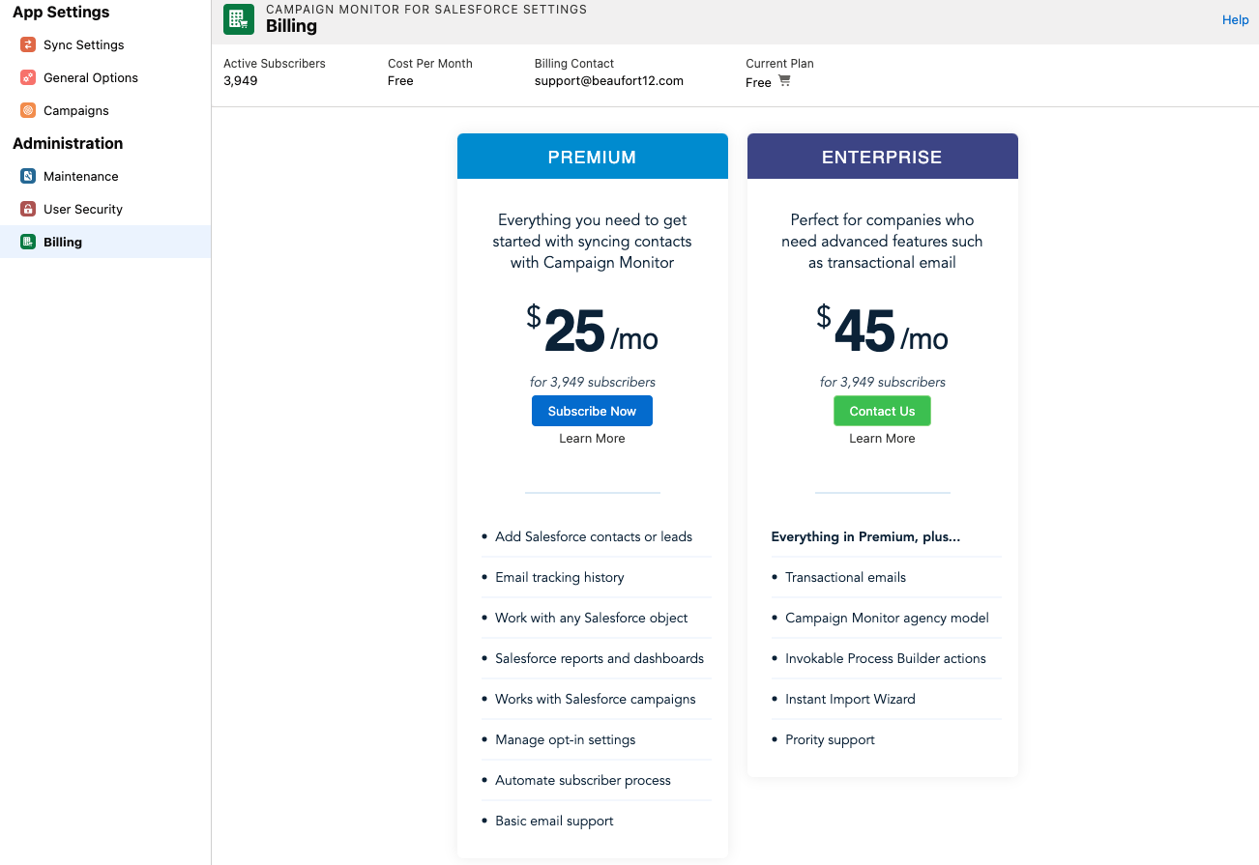This screenshot has height=865, width=1259.
Task: Click 'Email tracking history' feature
Action: point(560,577)
